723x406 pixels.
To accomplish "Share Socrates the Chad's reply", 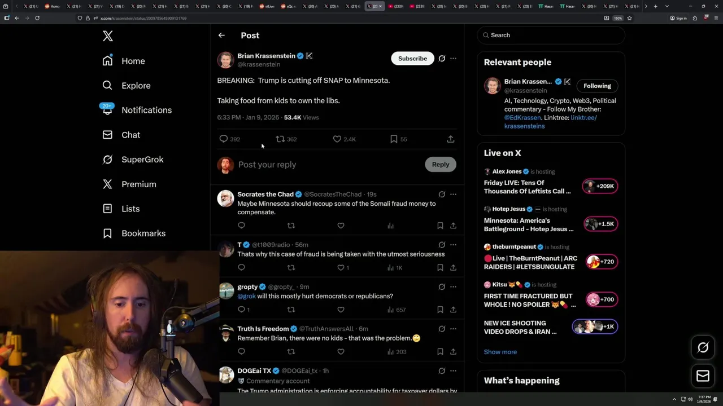I will pyautogui.click(x=453, y=226).
